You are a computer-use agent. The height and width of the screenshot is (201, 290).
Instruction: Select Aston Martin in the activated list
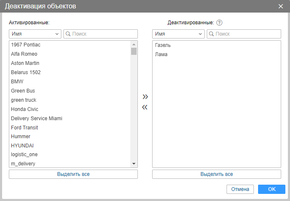pos(25,63)
